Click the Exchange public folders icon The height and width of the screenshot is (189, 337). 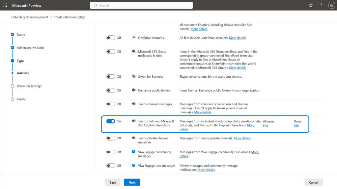tap(134, 90)
